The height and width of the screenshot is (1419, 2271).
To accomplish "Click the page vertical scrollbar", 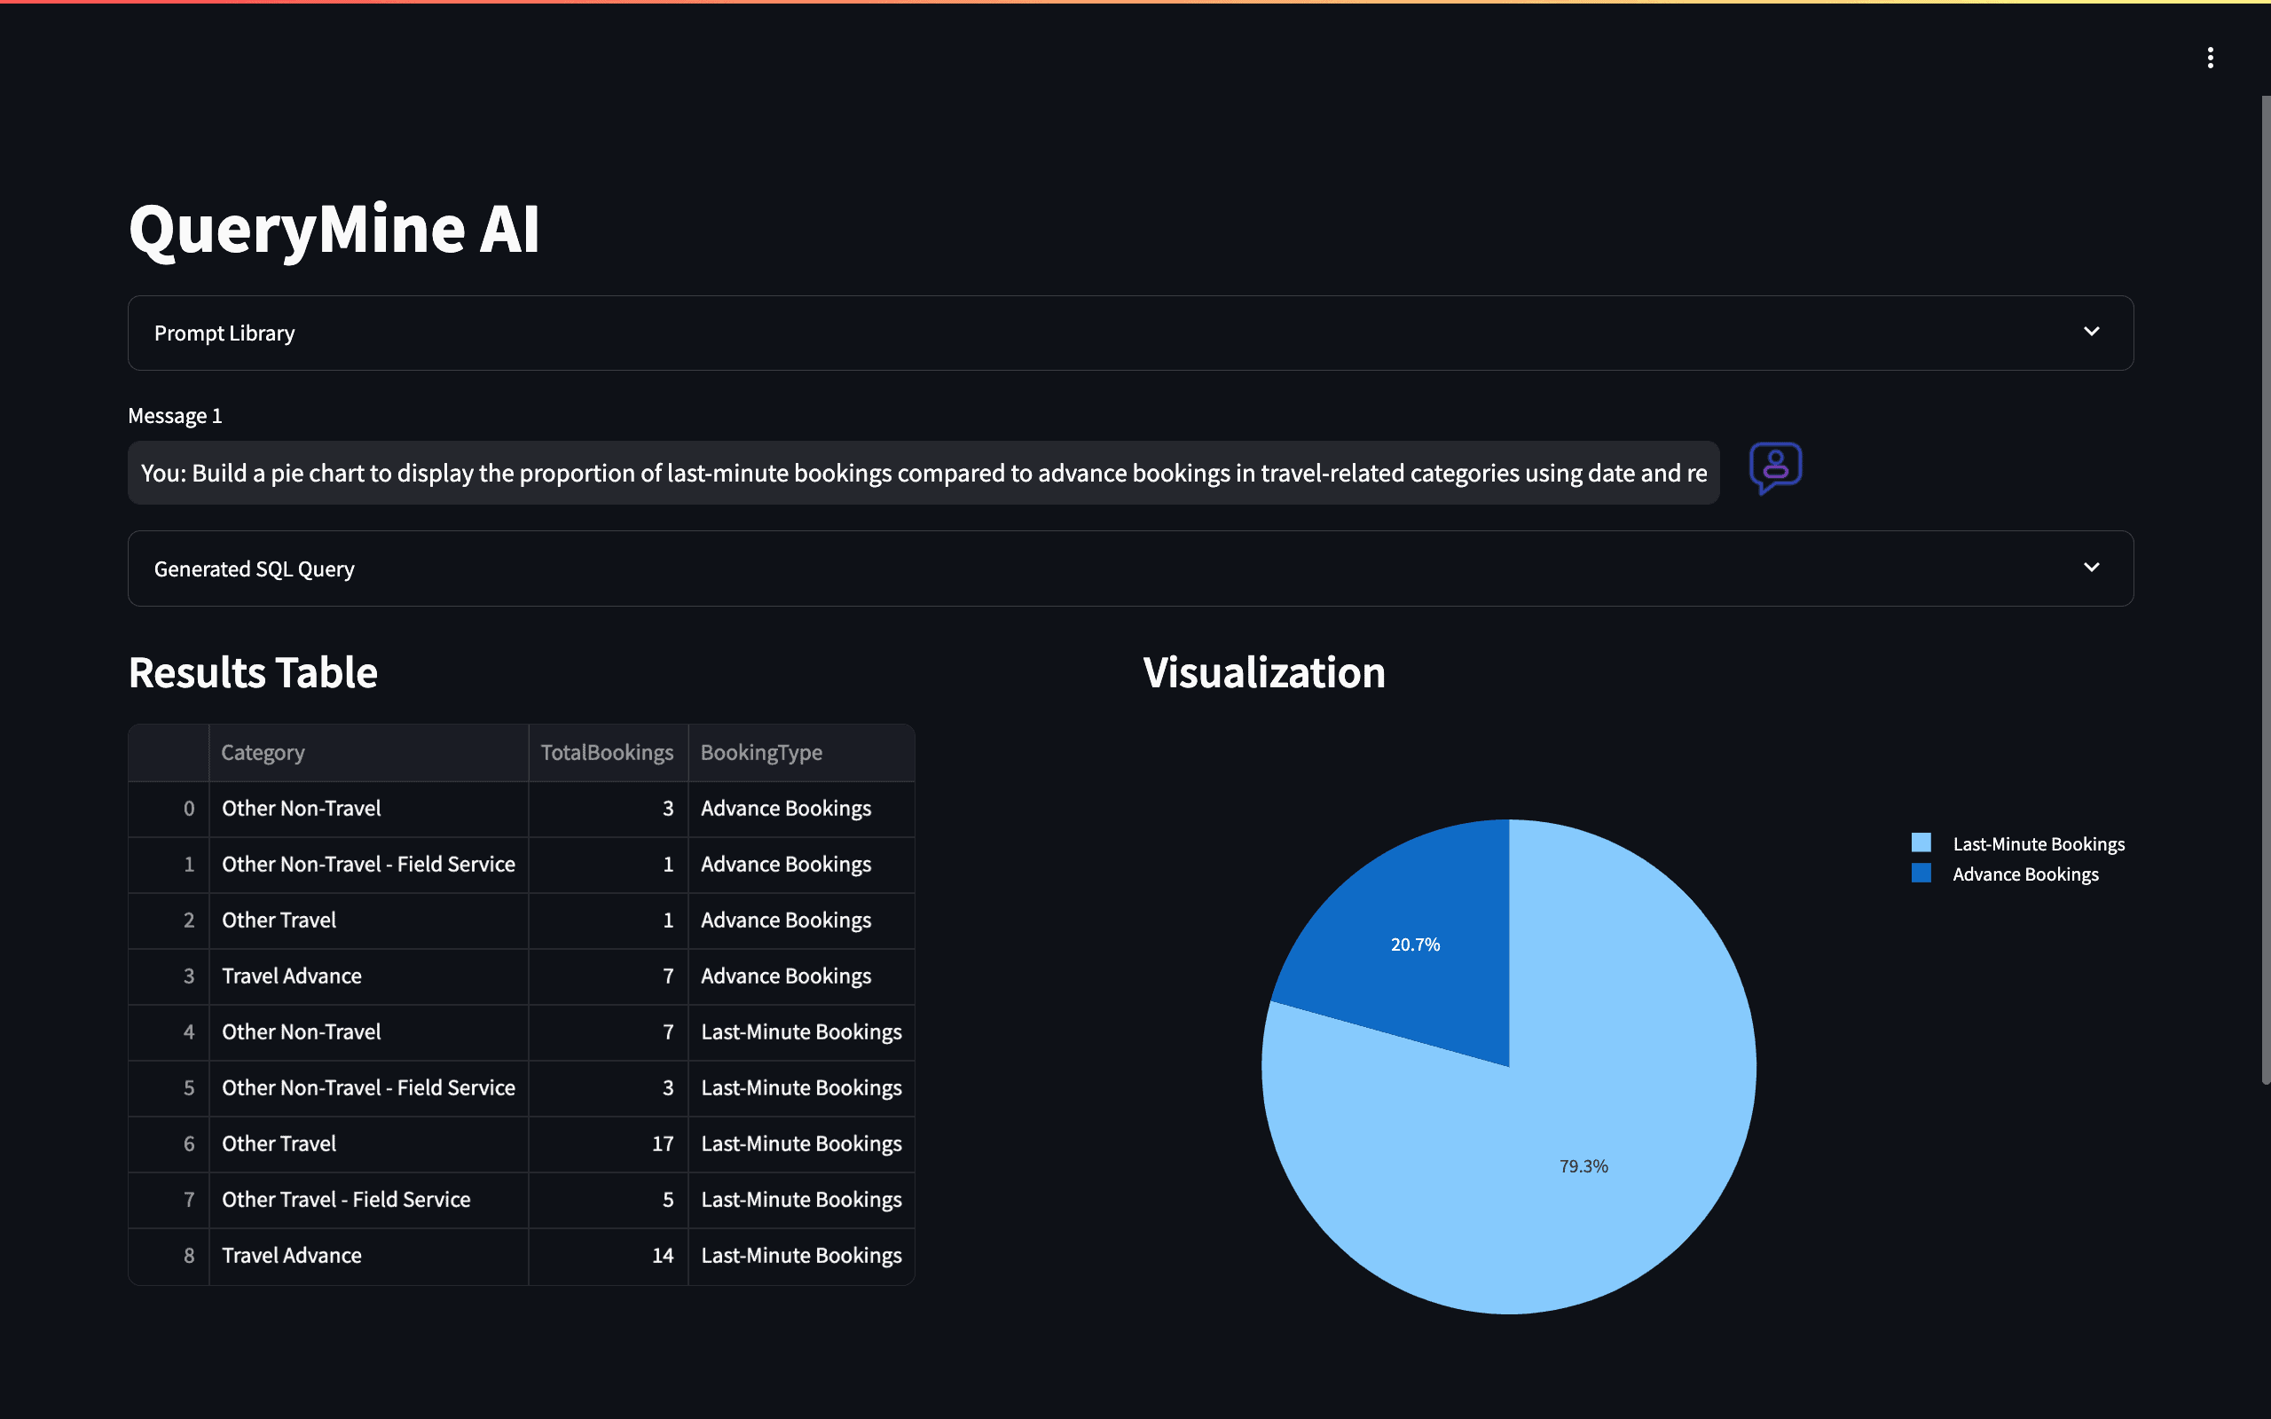I will click(2264, 592).
